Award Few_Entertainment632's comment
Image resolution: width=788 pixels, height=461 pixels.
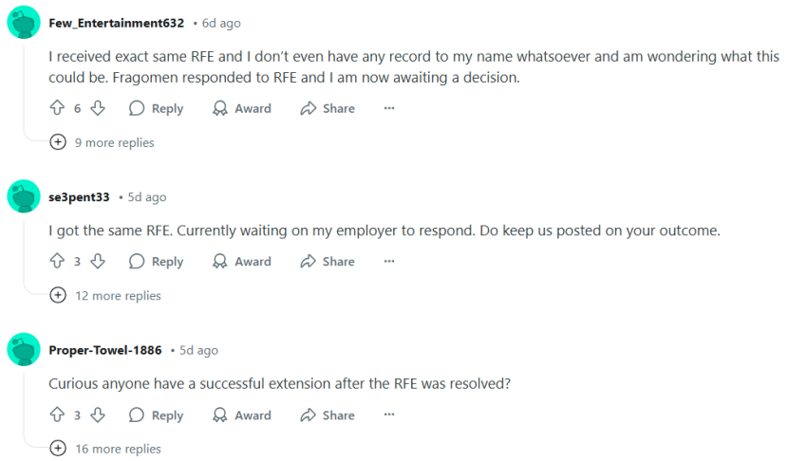[x=241, y=108]
